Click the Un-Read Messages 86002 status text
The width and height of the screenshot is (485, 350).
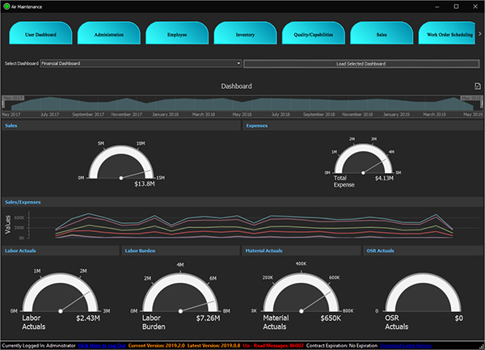coord(273,345)
